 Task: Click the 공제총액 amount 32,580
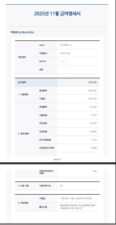point(93,107)
